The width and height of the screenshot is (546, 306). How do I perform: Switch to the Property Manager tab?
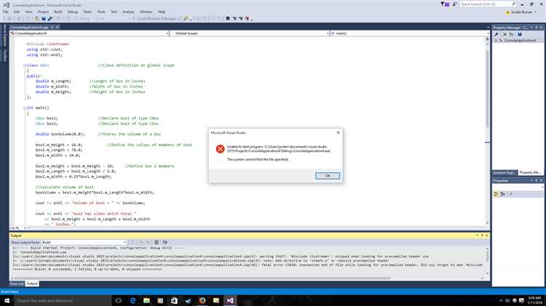[x=530, y=172]
